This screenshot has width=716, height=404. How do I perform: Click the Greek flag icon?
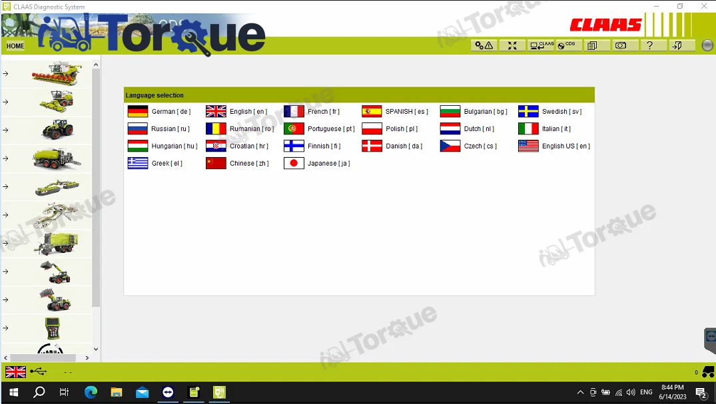[x=137, y=164]
